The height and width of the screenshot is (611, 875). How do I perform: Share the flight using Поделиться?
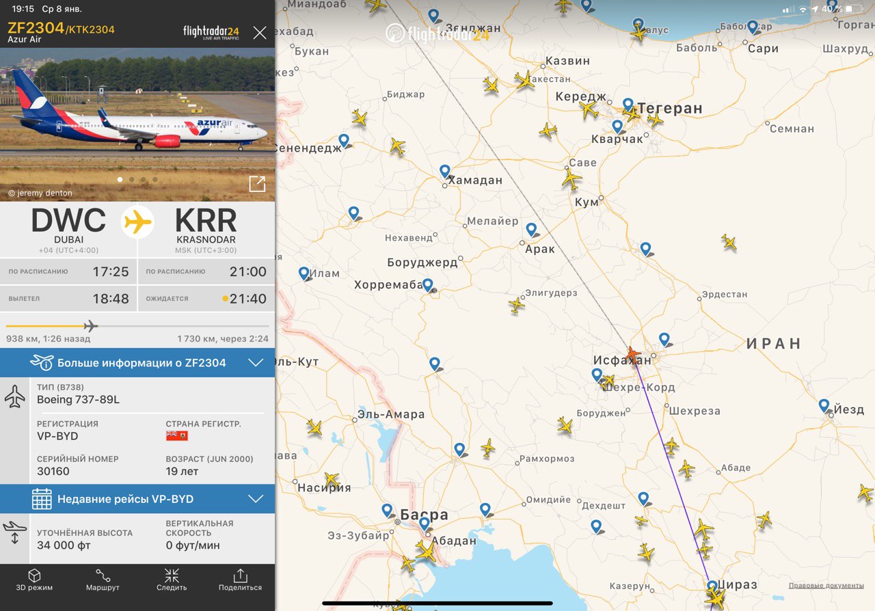(x=240, y=580)
